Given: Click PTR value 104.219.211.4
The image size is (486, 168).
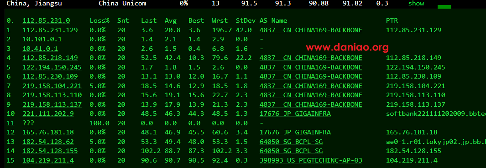Looking at the screenshot, I should [x=412, y=160].
